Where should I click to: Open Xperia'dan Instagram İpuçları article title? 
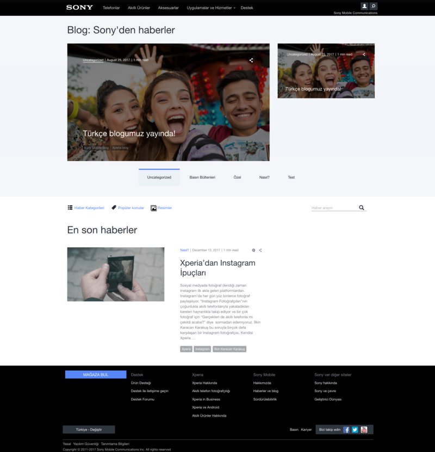(217, 267)
